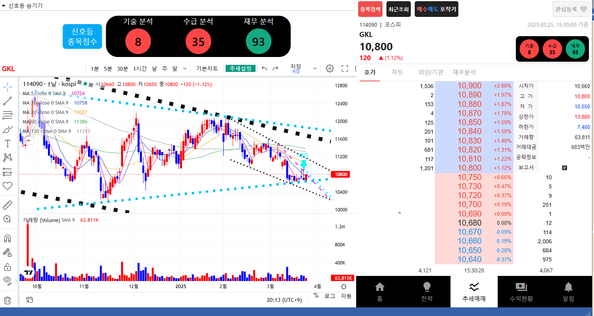Screen dimensions: 594x316
Task: Remove drawings with the trash icon
Action: coord(7,301)
